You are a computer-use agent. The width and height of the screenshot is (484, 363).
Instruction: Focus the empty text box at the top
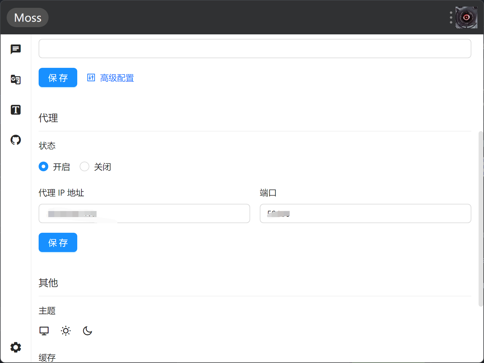pos(255,48)
